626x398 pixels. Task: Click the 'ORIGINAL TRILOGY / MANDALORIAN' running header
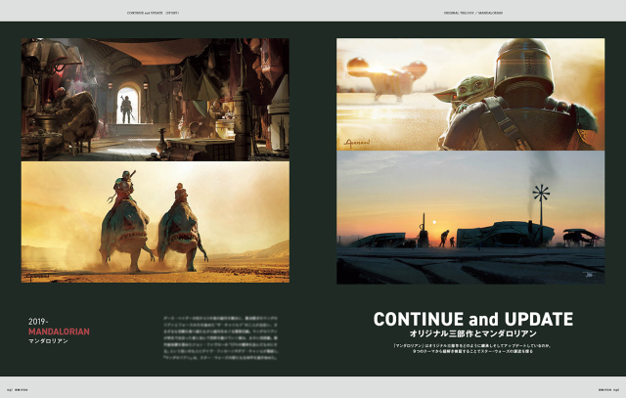(473, 13)
